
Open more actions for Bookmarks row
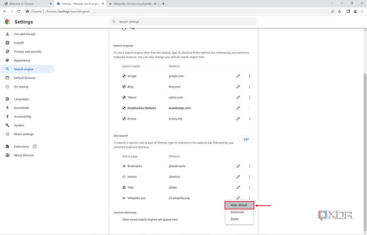tap(250, 166)
